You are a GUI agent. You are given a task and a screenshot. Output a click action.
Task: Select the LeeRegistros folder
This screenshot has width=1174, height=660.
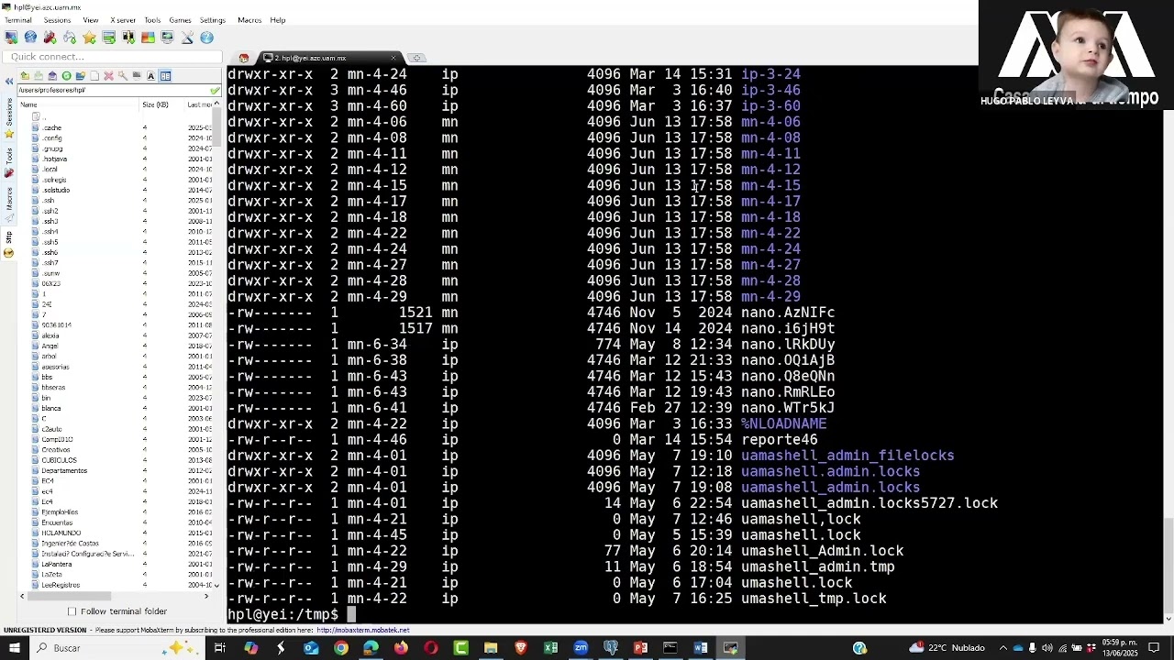(61, 585)
